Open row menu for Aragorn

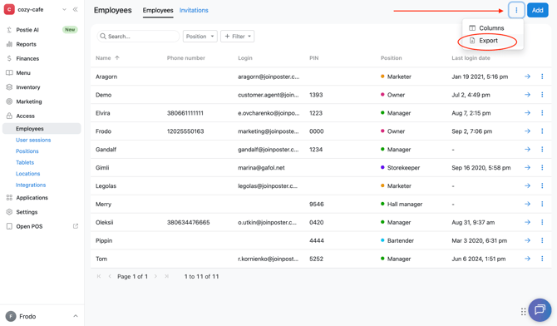[x=542, y=77]
